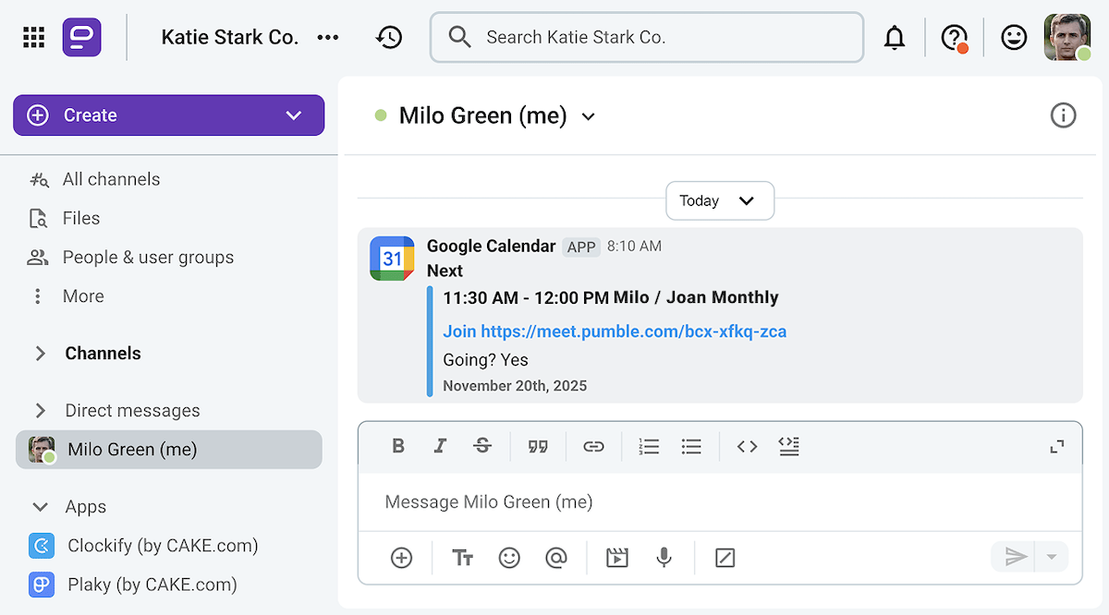The image size is (1109, 615).
Task: Click the Join meeting link from Google Calendar
Action: pyautogui.click(x=614, y=331)
